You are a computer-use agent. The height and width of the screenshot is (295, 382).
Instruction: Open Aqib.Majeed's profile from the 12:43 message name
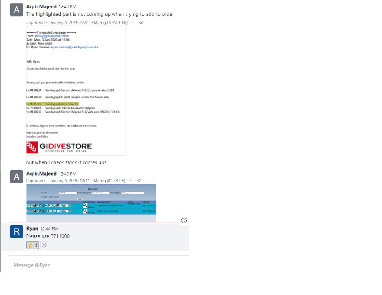(x=41, y=174)
